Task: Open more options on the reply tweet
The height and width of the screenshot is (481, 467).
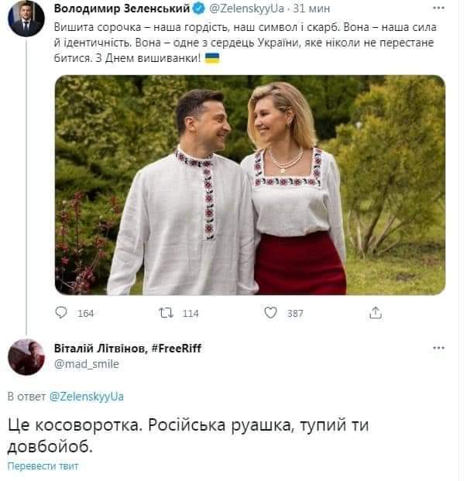Action: click(439, 348)
